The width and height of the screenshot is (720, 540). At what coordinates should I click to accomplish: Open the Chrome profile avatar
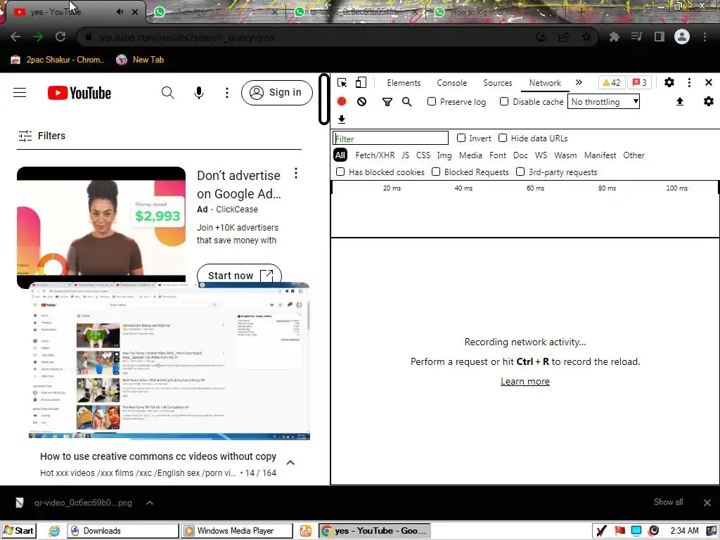[x=682, y=37]
